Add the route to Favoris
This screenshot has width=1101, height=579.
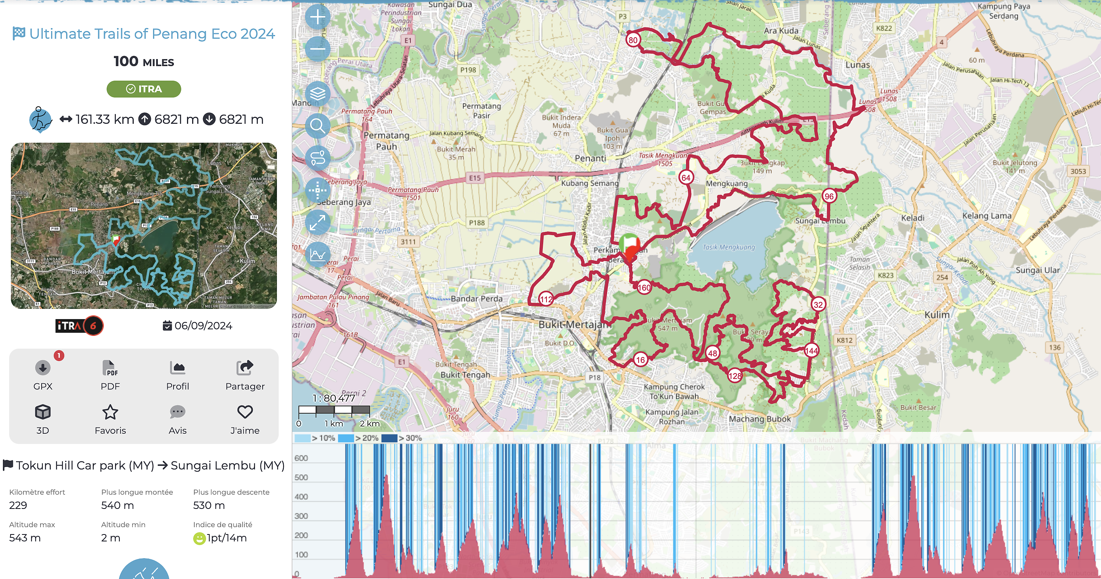[110, 419]
